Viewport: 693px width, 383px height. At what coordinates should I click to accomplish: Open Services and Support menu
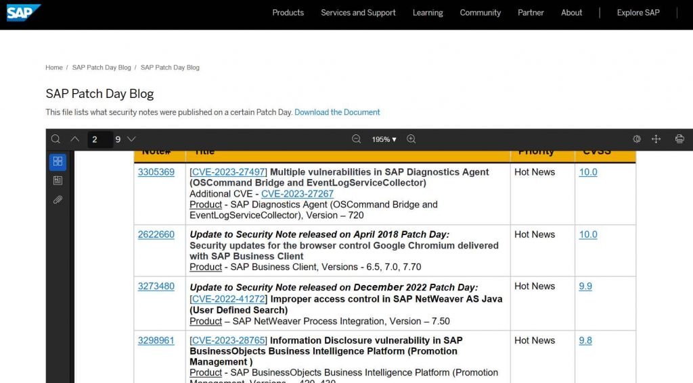click(358, 13)
